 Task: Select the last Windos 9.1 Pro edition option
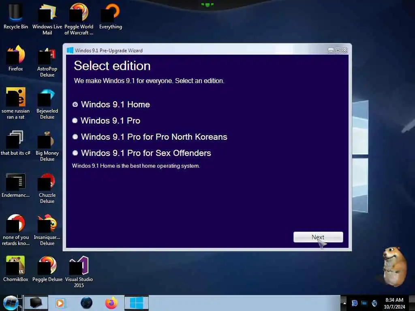pos(75,153)
